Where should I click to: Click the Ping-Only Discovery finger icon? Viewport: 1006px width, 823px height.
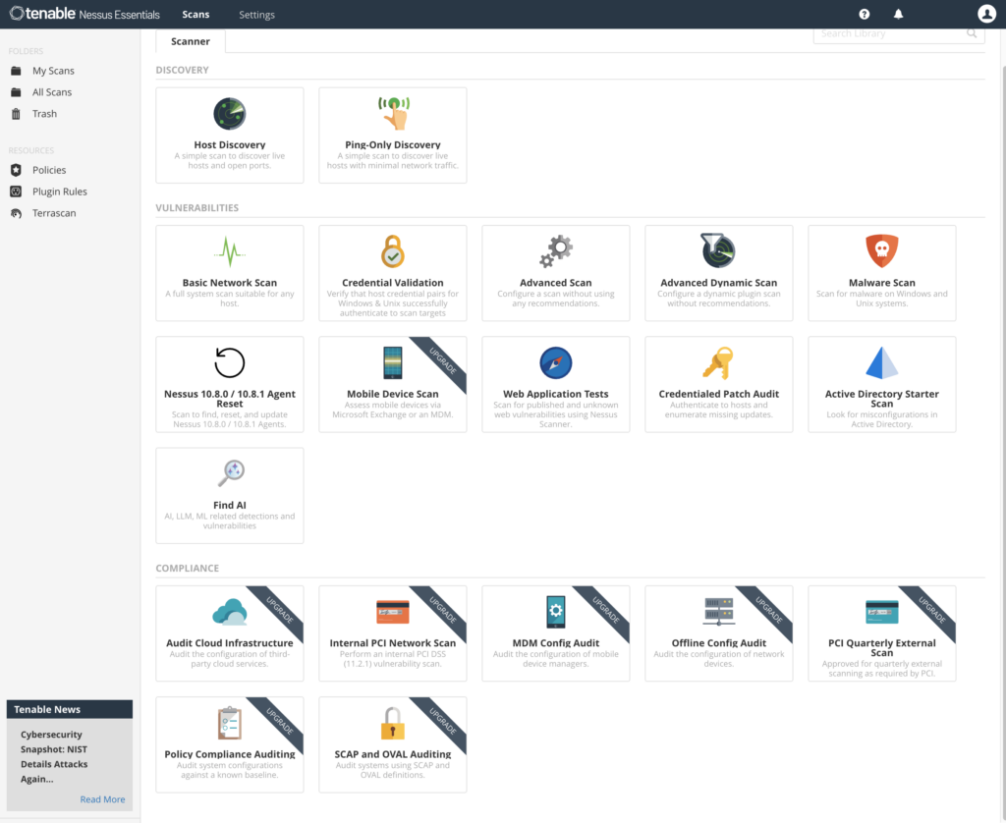tap(393, 113)
